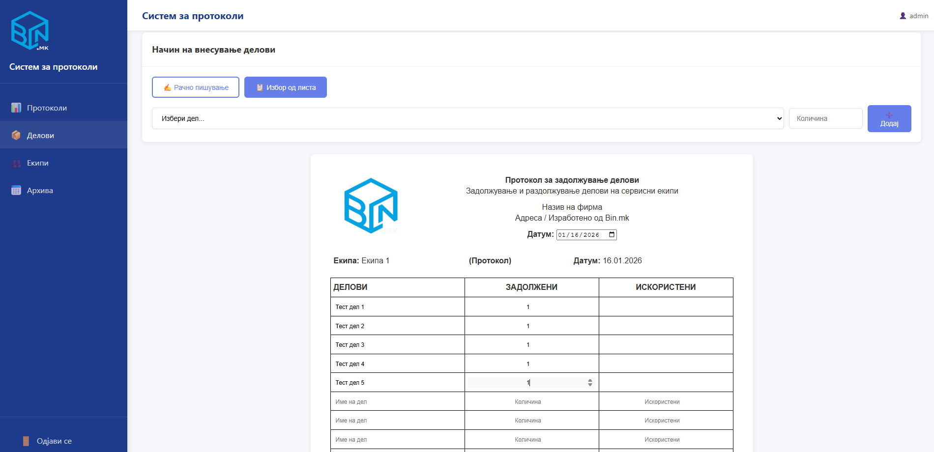Focus the Количина input beside Додај
The height and width of the screenshot is (452, 934).
click(825, 118)
